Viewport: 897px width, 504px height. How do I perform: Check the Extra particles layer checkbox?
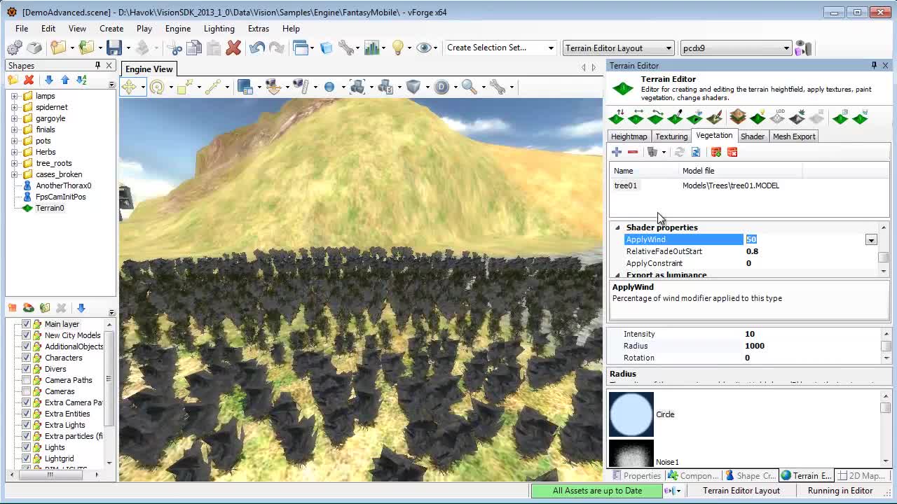(26, 436)
